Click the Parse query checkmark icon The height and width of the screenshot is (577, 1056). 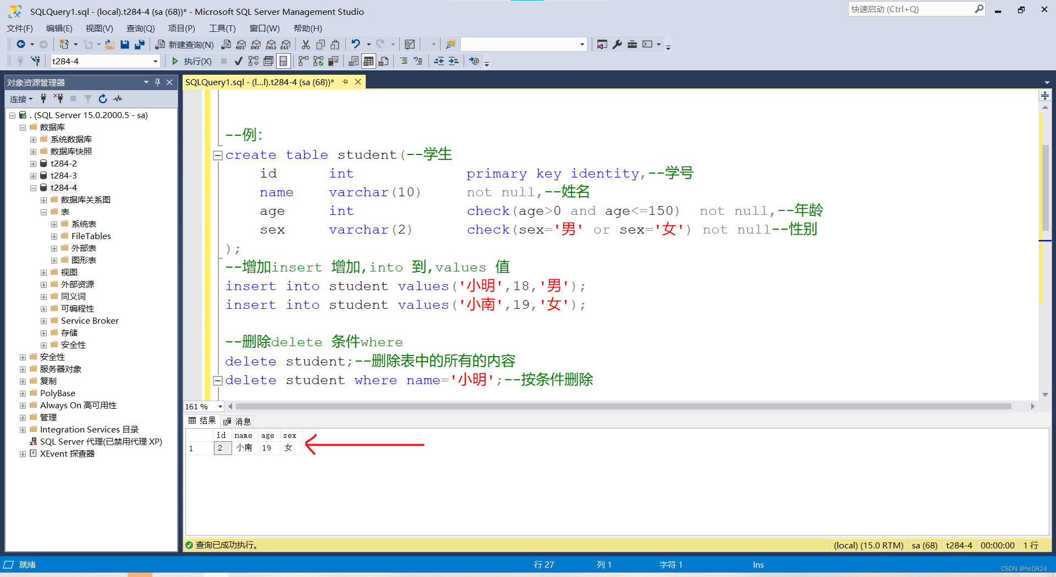coord(238,61)
